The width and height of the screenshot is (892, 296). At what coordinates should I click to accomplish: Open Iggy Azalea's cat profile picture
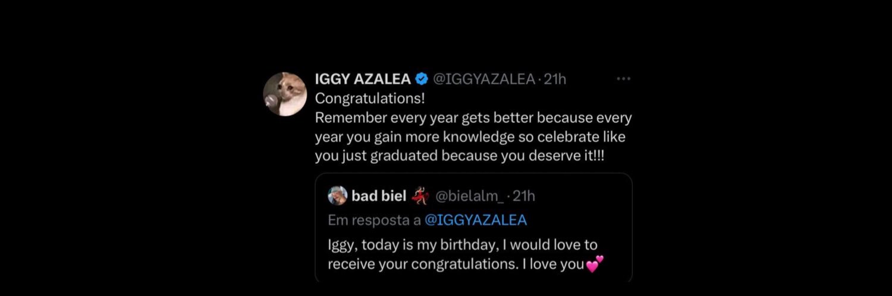[285, 94]
